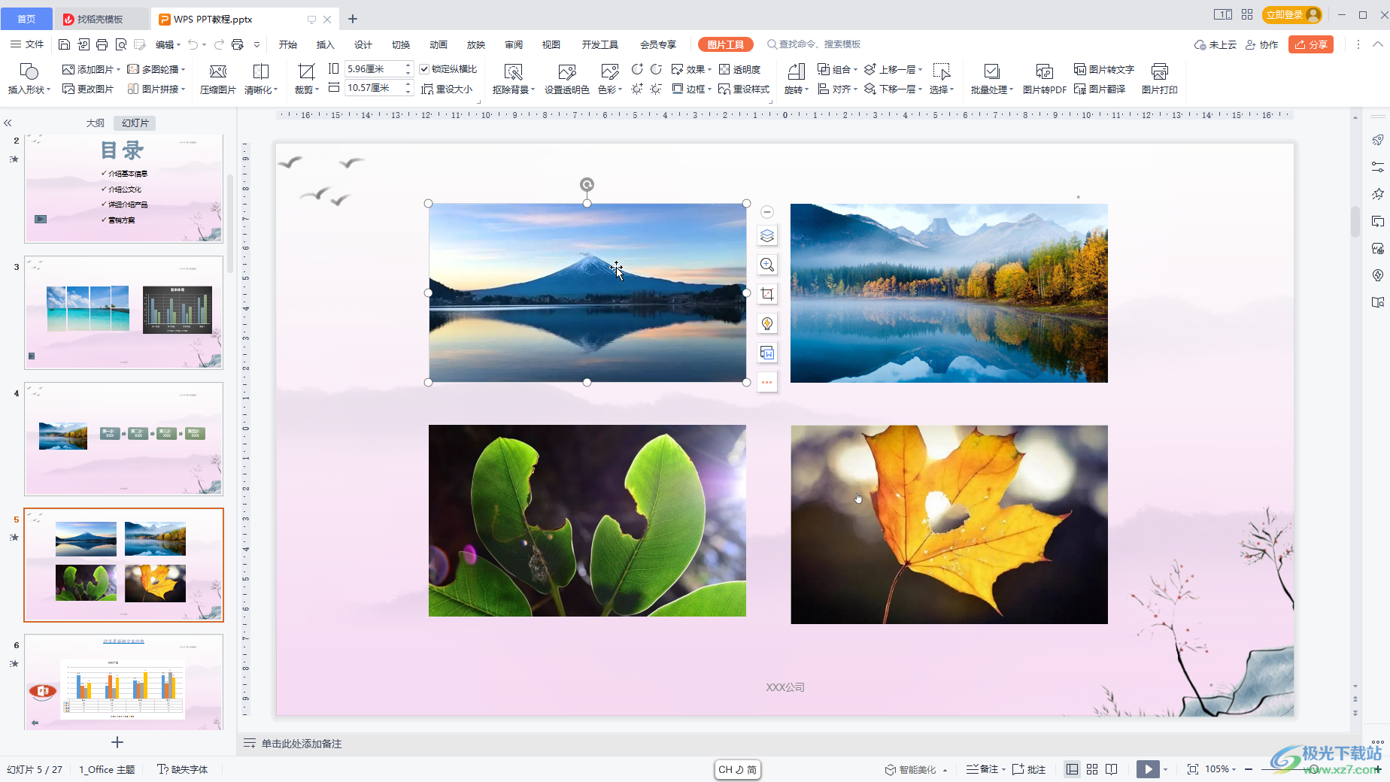The image size is (1390, 782).
Task: Click the zoom out minus button
Action: point(1249,769)
